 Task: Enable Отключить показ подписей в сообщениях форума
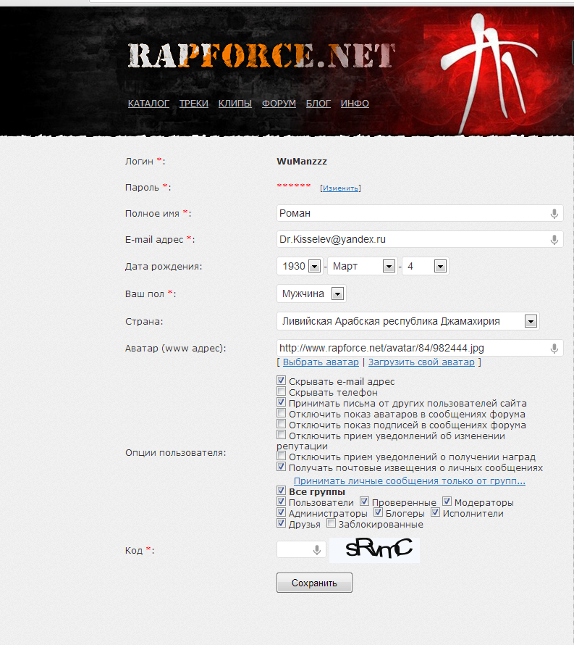point(281,424)
